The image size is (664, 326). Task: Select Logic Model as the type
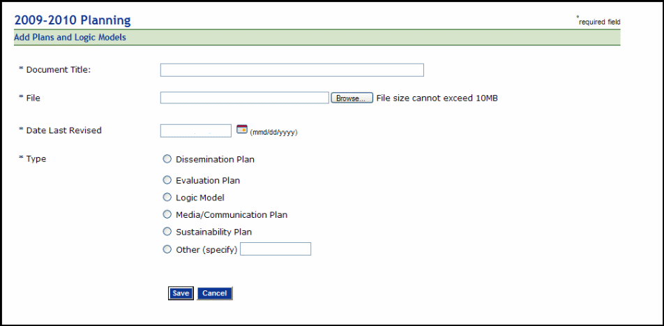[x=167, y=198]
